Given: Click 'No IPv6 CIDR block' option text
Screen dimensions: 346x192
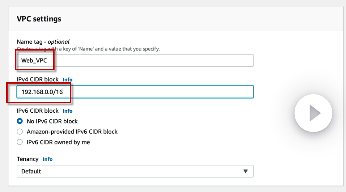Looking at the screenshot, I should coord(52,121).
